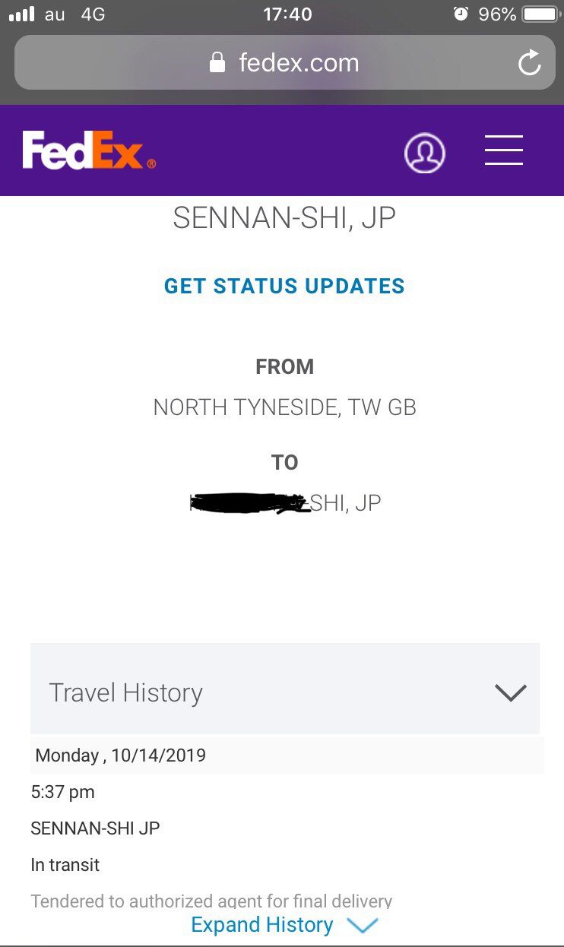Tap the Expand History down chevron
Viewport: 564px width, 947px height.
pyautogui.click(x=362, y=925)
